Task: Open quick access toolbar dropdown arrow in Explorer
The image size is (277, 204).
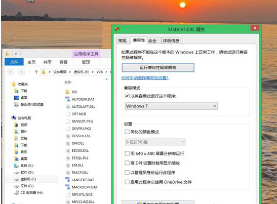Action: point(16,54)
